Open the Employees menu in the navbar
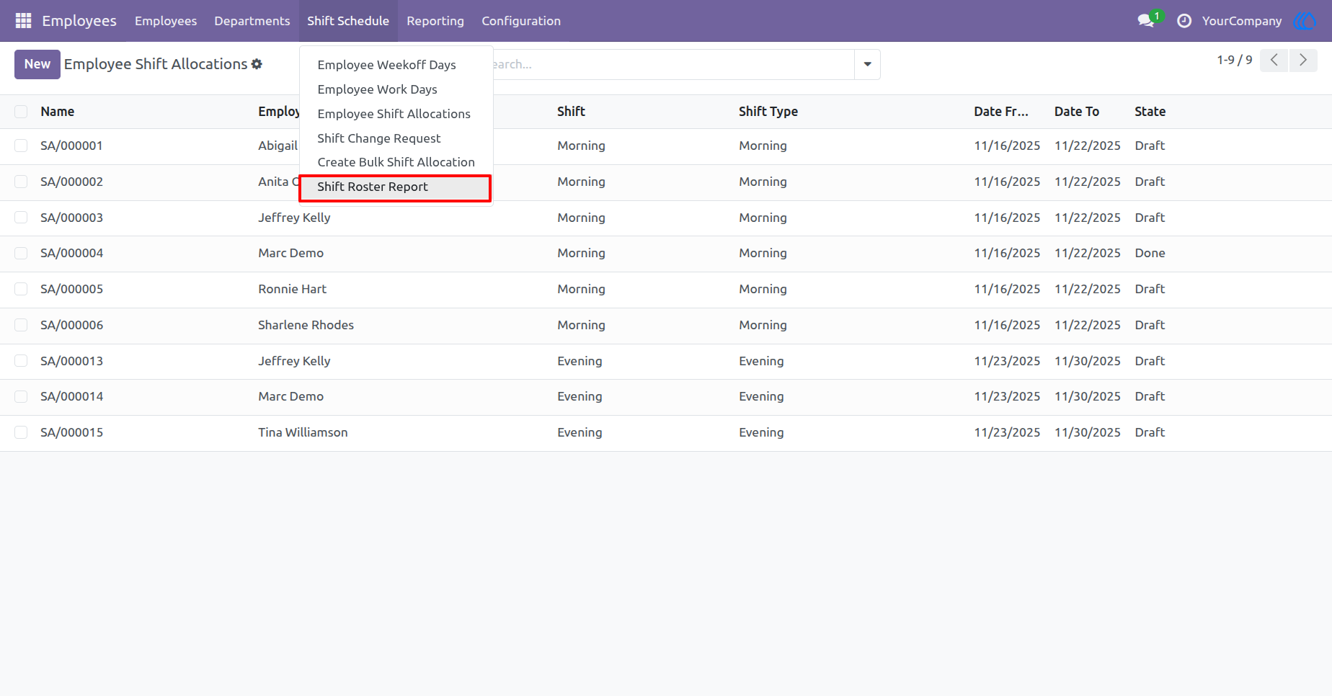 166,21
